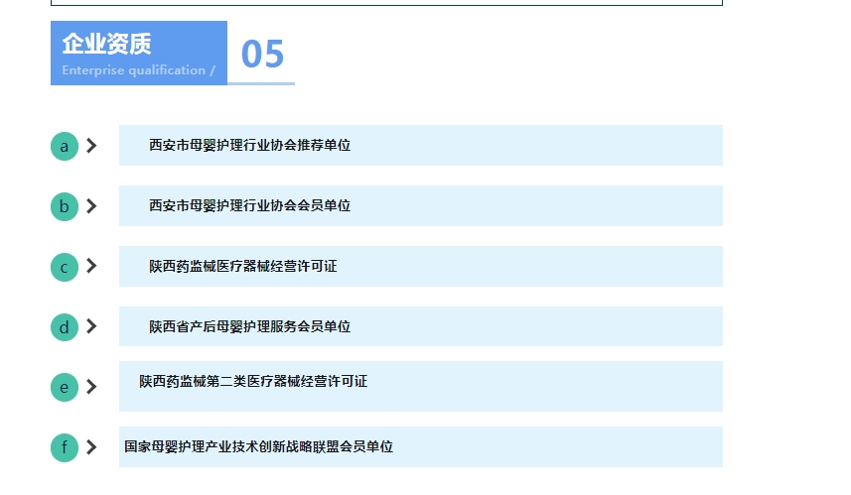Image resolution: width=851 pixels, height=495 pixels.
Task: Click the section number 05
Action: point(263,54)
